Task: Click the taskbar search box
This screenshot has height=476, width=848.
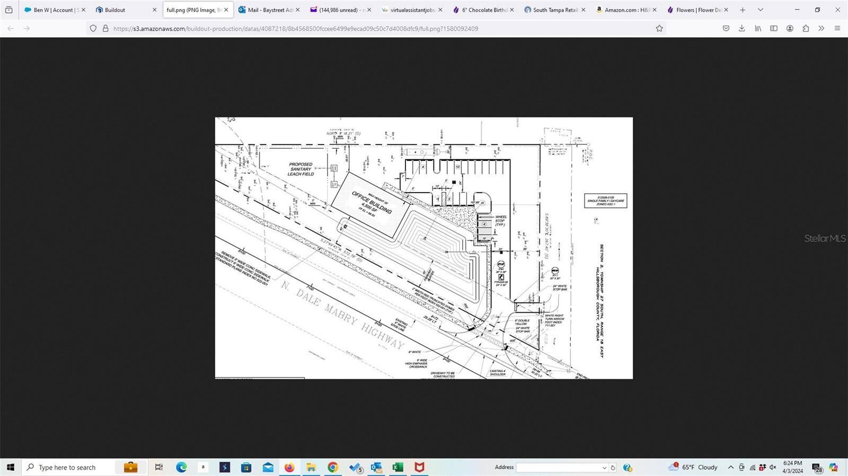Action: coord(68,467)
